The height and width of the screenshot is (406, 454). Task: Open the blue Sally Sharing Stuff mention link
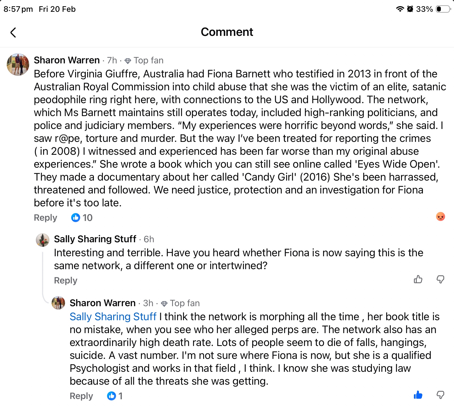tap(113, 317)
